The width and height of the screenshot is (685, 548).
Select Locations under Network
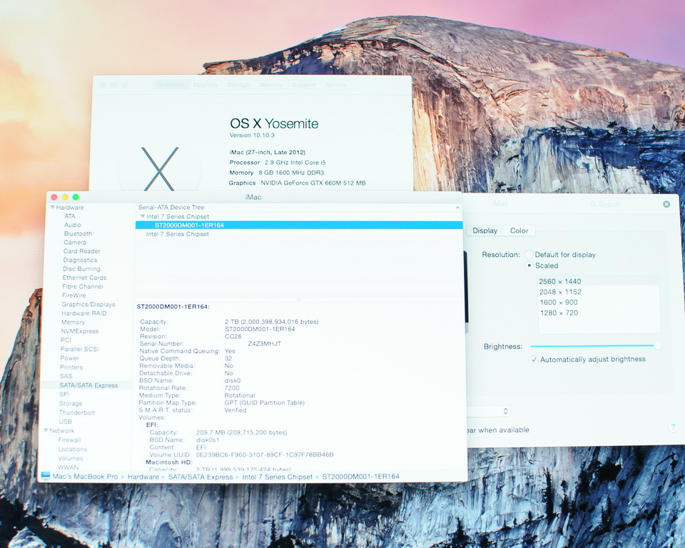[x=72, y=450]
